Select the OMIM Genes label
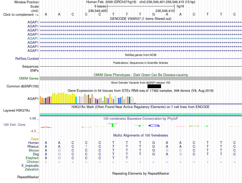This screenshot has height=183, width=242. (x=29, y=78)
